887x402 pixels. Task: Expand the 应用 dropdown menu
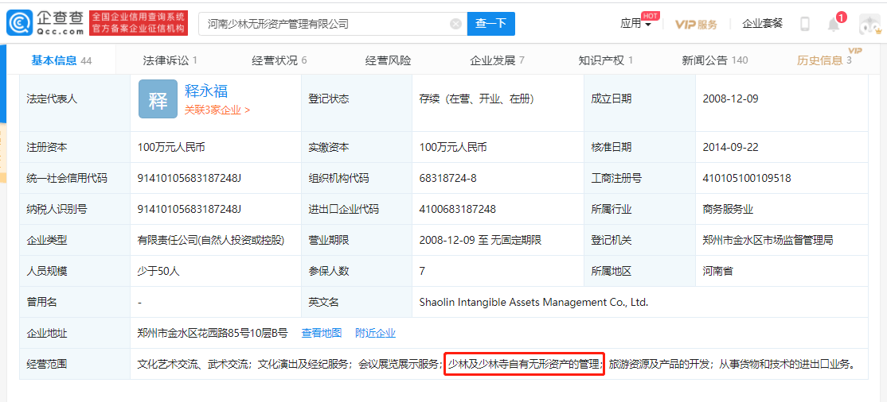tap(636, 24)
